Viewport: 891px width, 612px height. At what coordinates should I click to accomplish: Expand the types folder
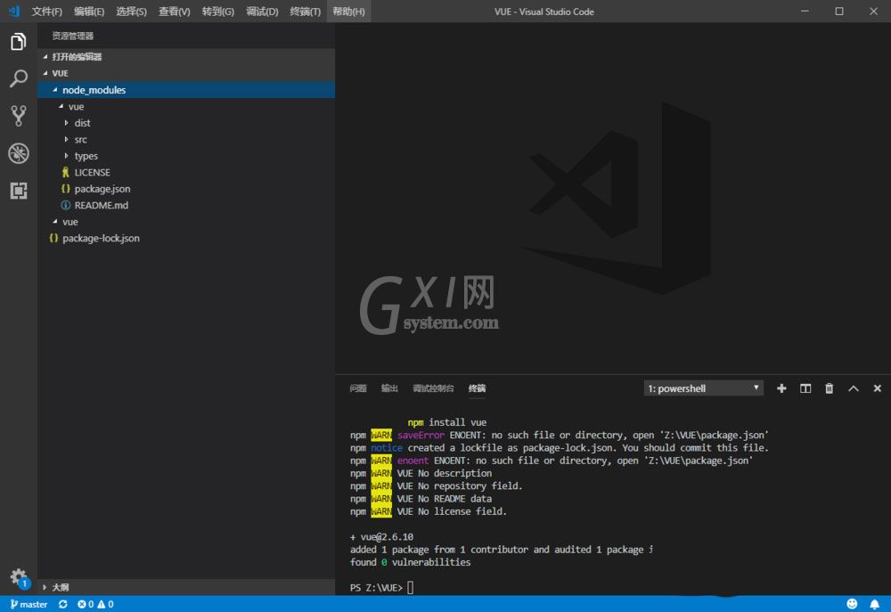(x=186, y=156)
